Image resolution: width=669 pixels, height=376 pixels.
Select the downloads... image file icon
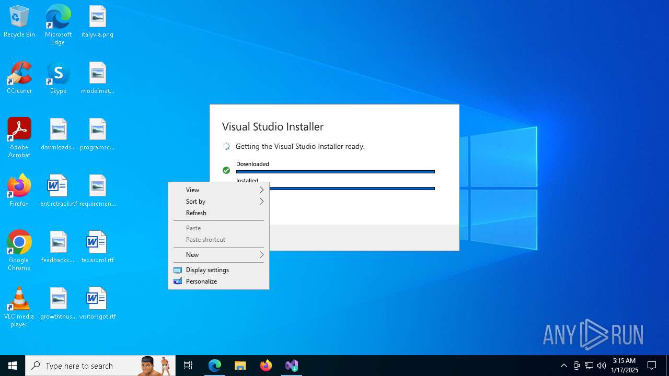(58, 135)
